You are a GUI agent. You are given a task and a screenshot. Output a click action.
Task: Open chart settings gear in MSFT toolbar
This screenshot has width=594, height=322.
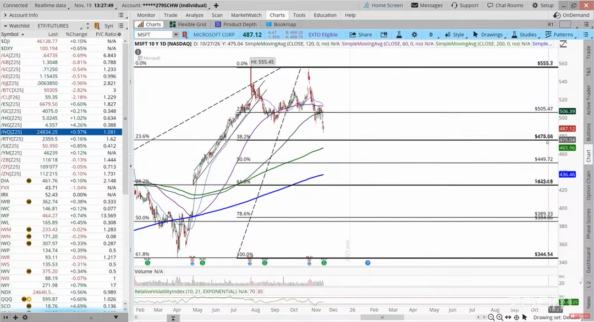415,35
